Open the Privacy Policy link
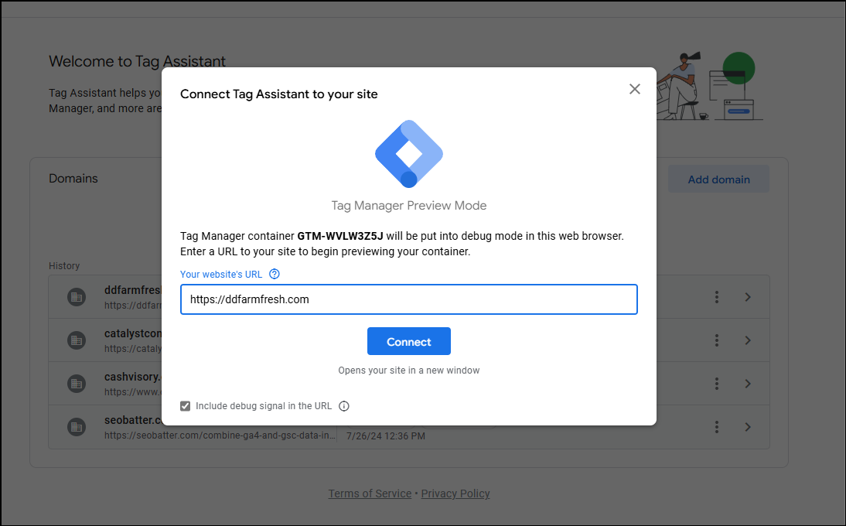 tap(455, 494)
